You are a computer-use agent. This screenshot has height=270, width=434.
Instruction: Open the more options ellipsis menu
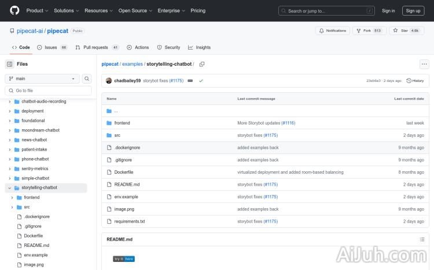424,64
